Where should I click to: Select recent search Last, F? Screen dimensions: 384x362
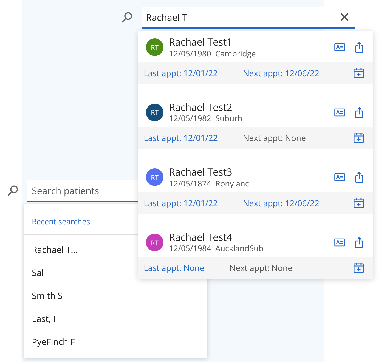pyautogui.click(x=45, y=319)
